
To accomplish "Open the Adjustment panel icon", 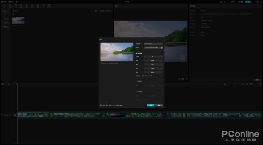I will coord(43,6).
